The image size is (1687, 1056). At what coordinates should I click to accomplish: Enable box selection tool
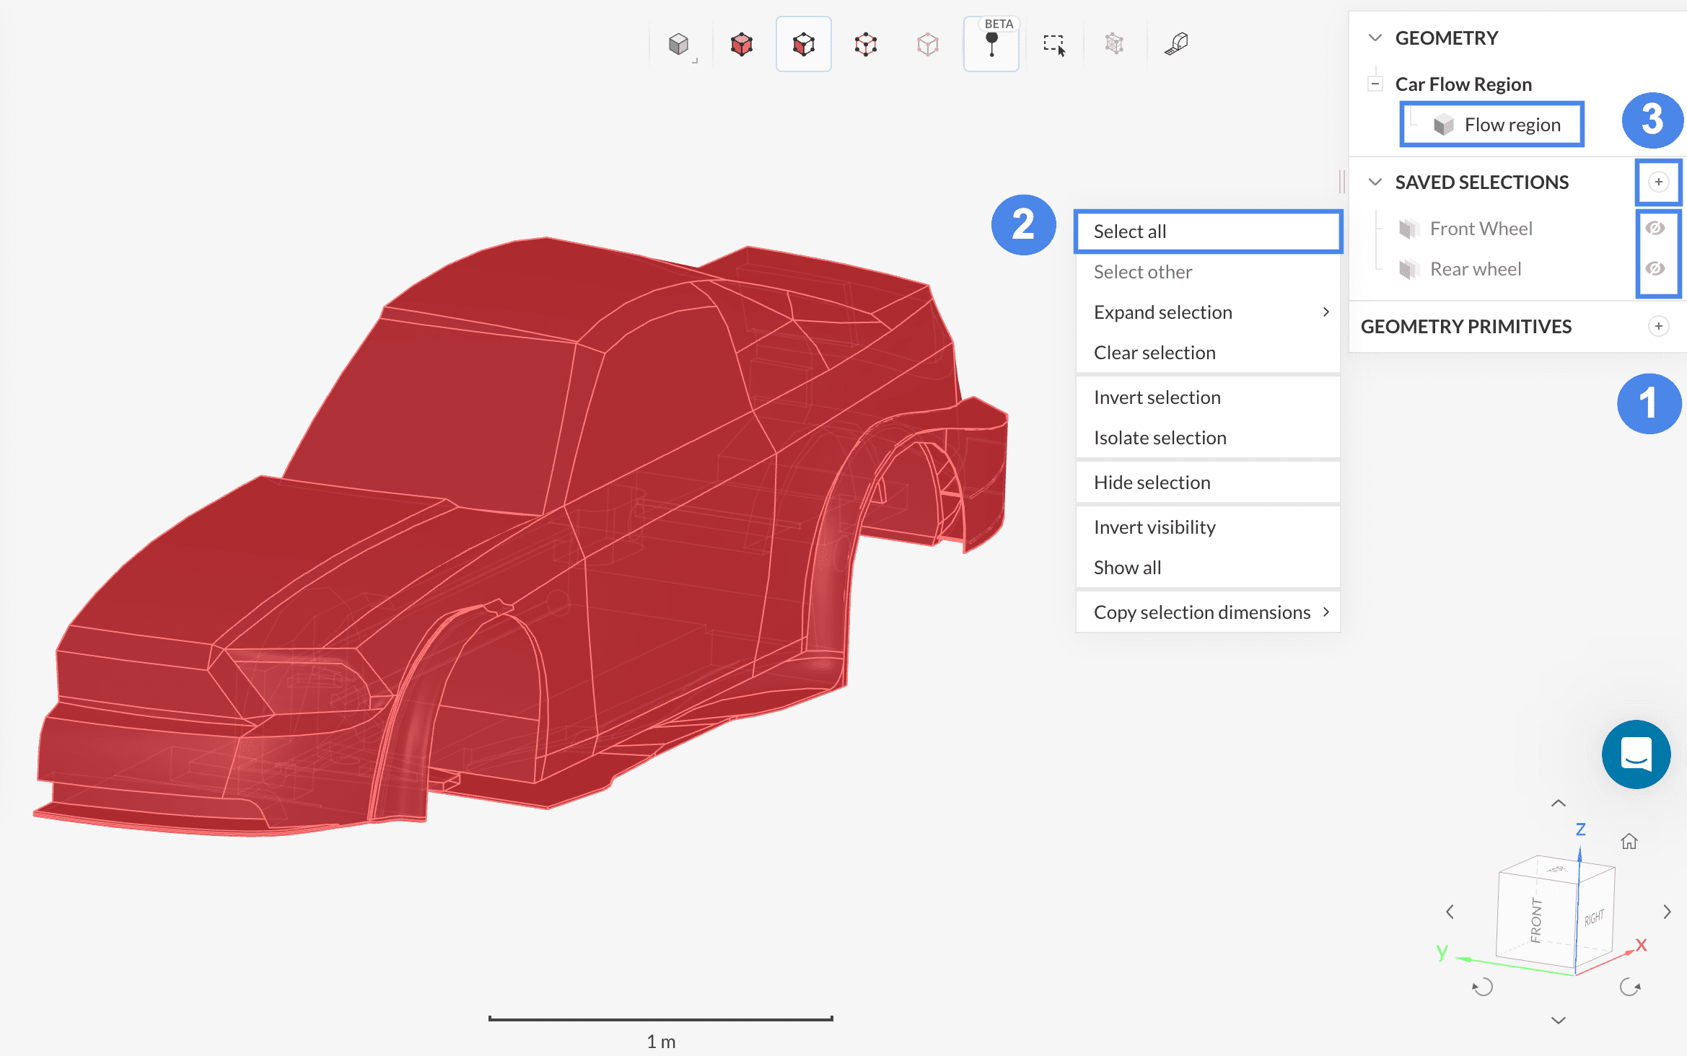[x=1053, y=44]
